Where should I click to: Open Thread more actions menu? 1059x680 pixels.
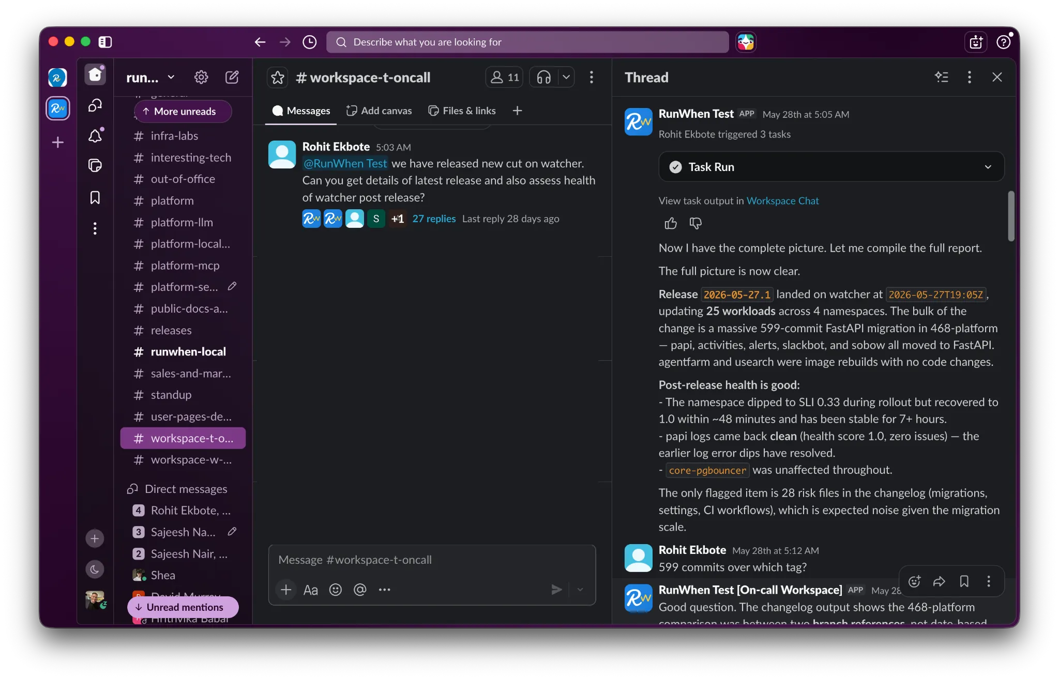(970, 77)
